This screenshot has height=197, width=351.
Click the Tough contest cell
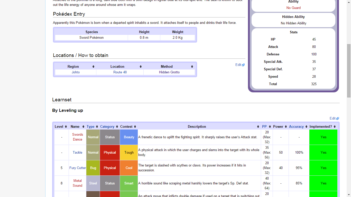tap(129, 153)
